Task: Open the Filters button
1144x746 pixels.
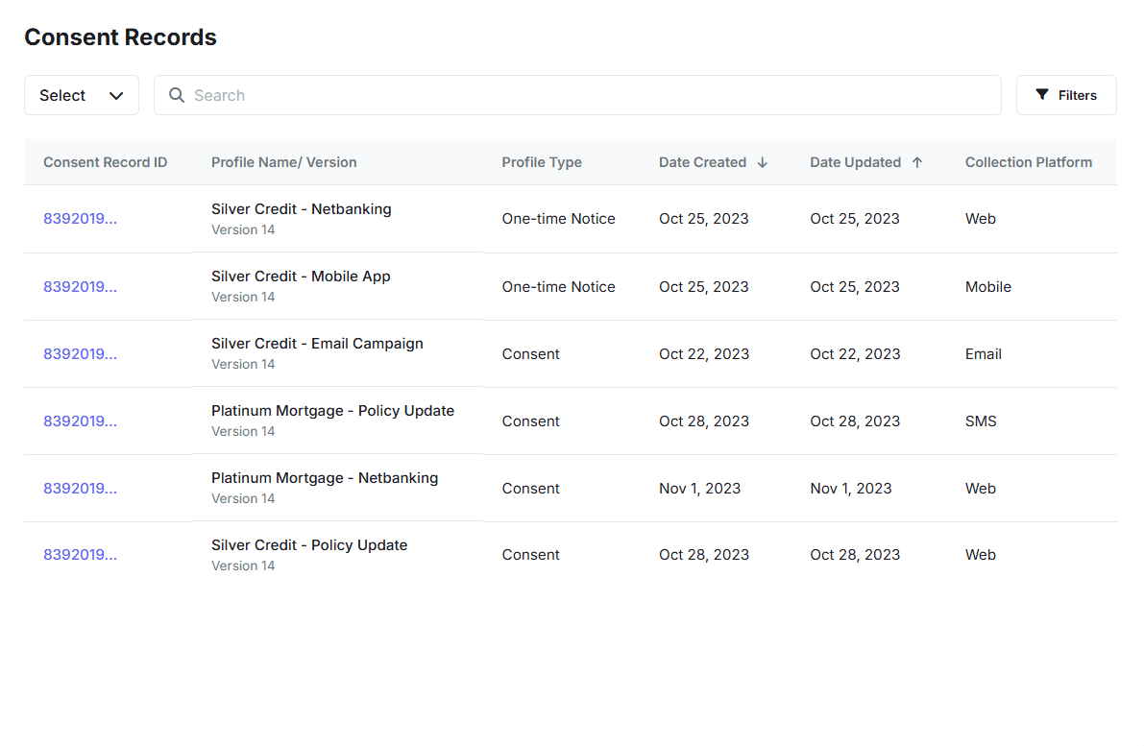Action: (x=1066, y=95)
